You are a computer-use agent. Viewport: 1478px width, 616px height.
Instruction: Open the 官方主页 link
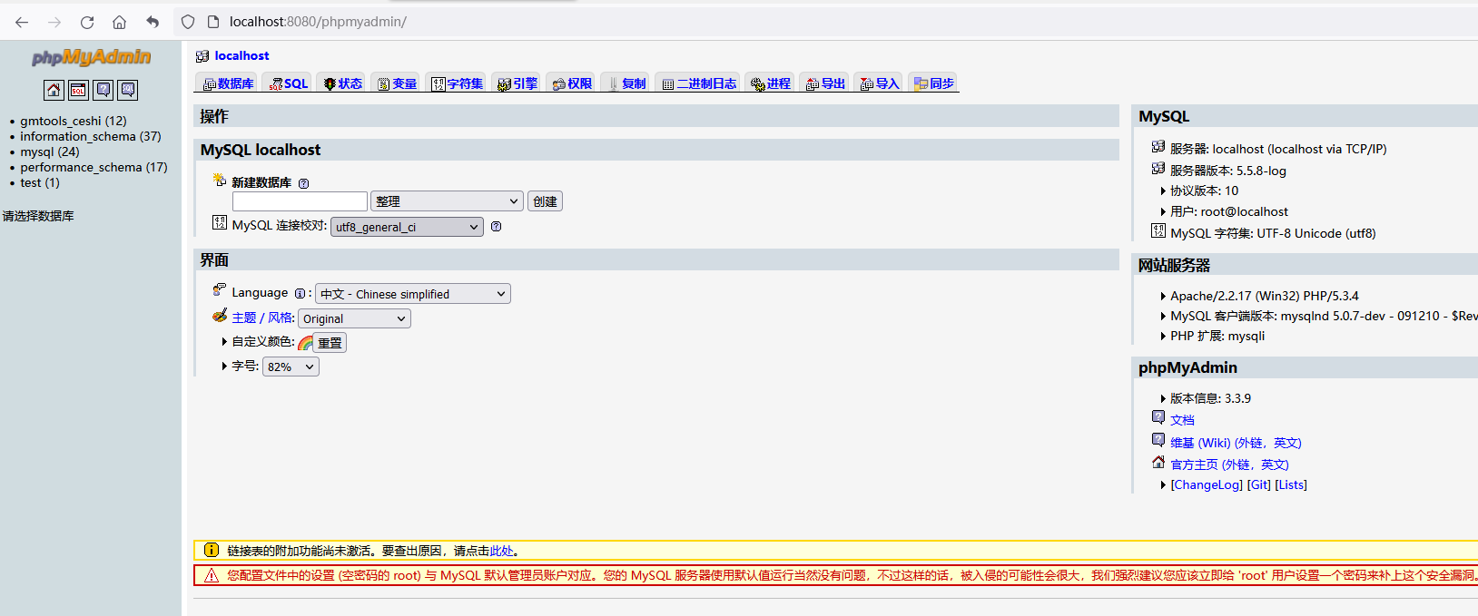1229,464
